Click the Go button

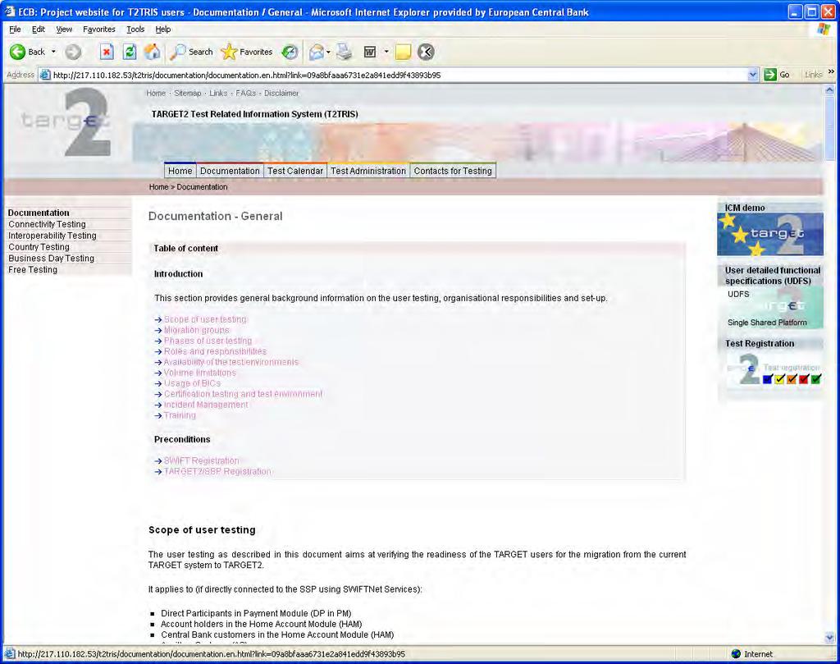(778, 75)
